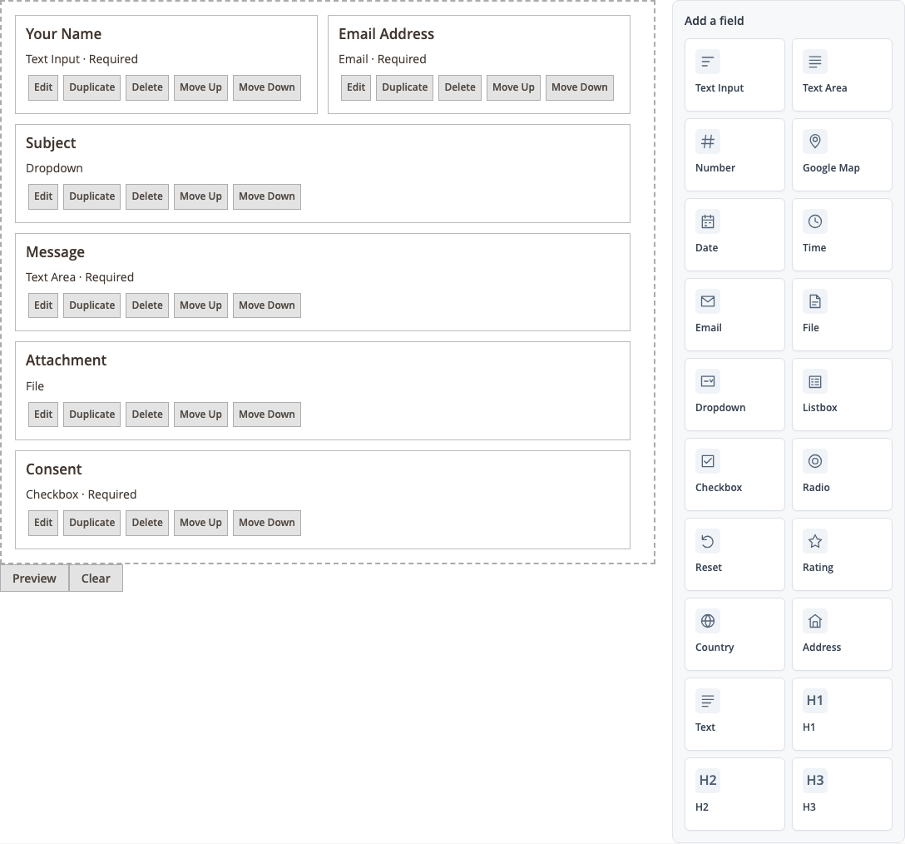Screen dimensions: 905x844
Task: Add a File field from the palette
Action: click(x=842, y=315)
